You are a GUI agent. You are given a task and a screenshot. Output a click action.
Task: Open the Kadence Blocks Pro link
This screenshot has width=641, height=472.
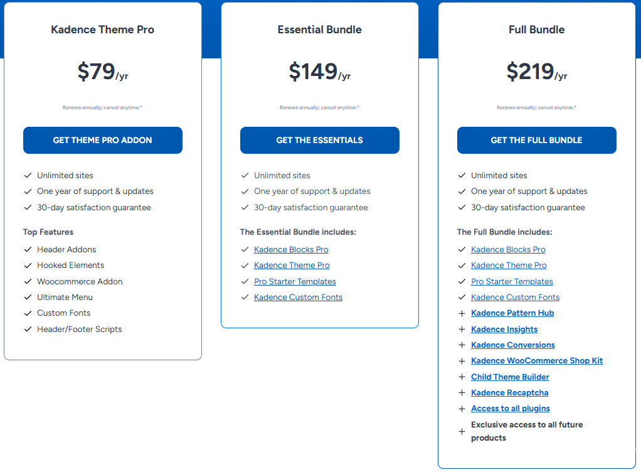click(291, 249)
